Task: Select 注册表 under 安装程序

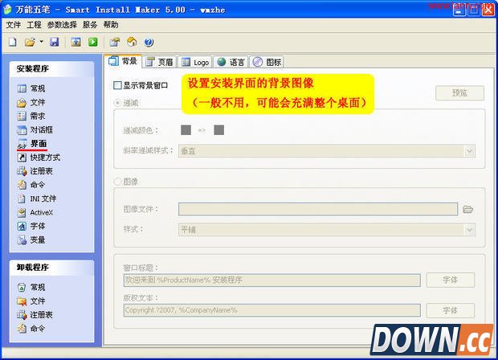Action: pyautogui.click(x=35, y=171)
